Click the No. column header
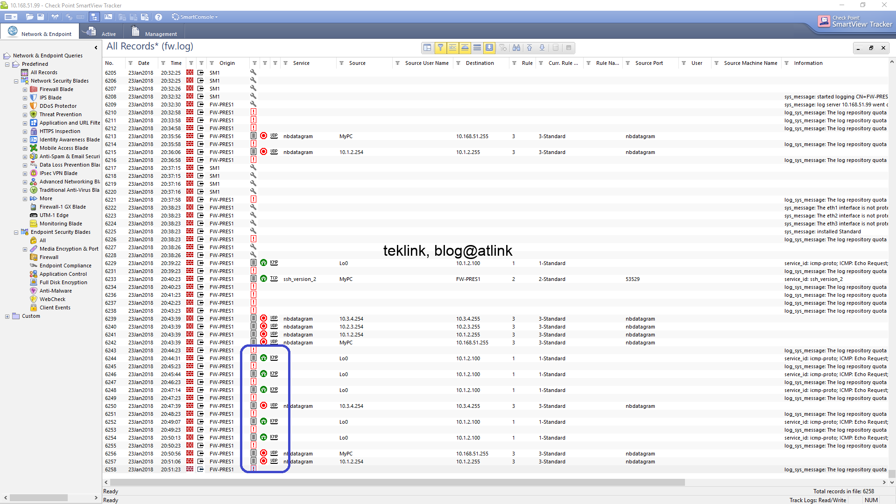 coord(109,63)
